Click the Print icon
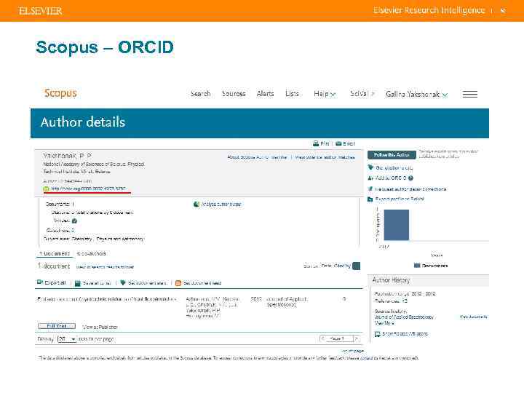The height and width of the screenshot is (393, 524). click(x=315, y=143)
